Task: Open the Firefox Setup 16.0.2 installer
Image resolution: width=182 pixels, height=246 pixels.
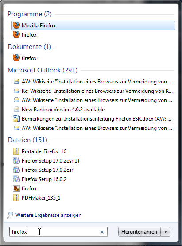Action: [93, 179]
